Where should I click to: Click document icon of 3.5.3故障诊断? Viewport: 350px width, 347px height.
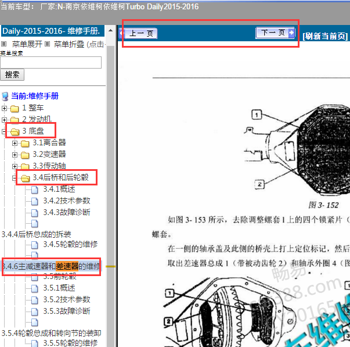35,312
